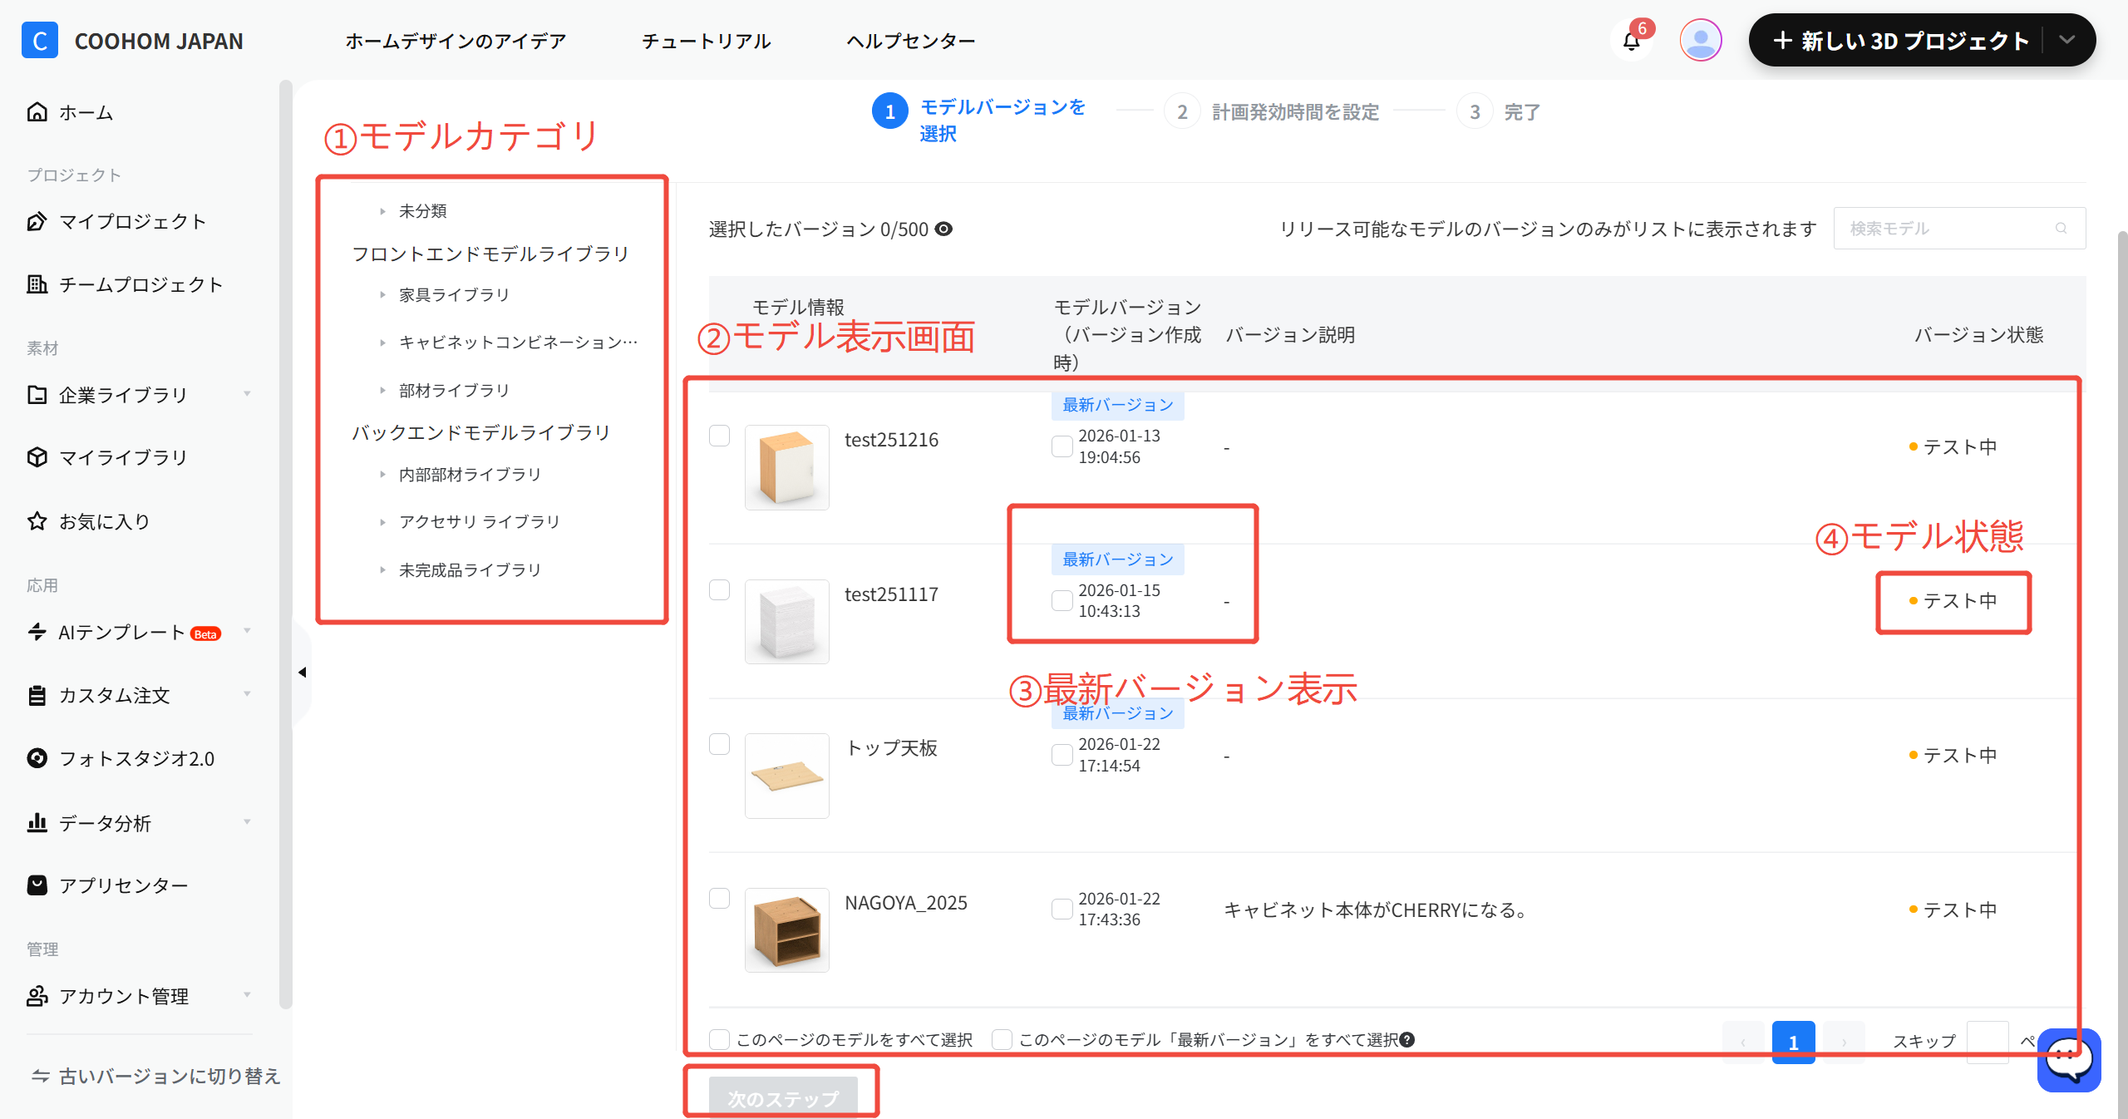Click the help question mark icon

1406,1039
